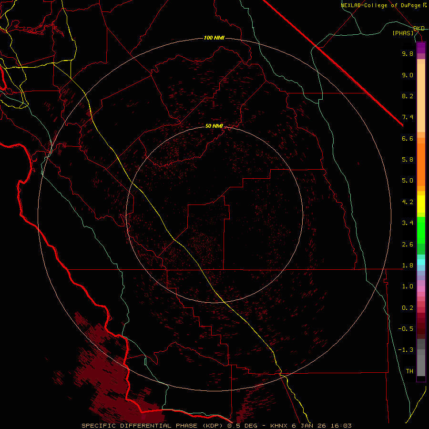Pick the bright green band of the scale
The width and height of the screenshot is (429, 429).
(x=421, y=231)
